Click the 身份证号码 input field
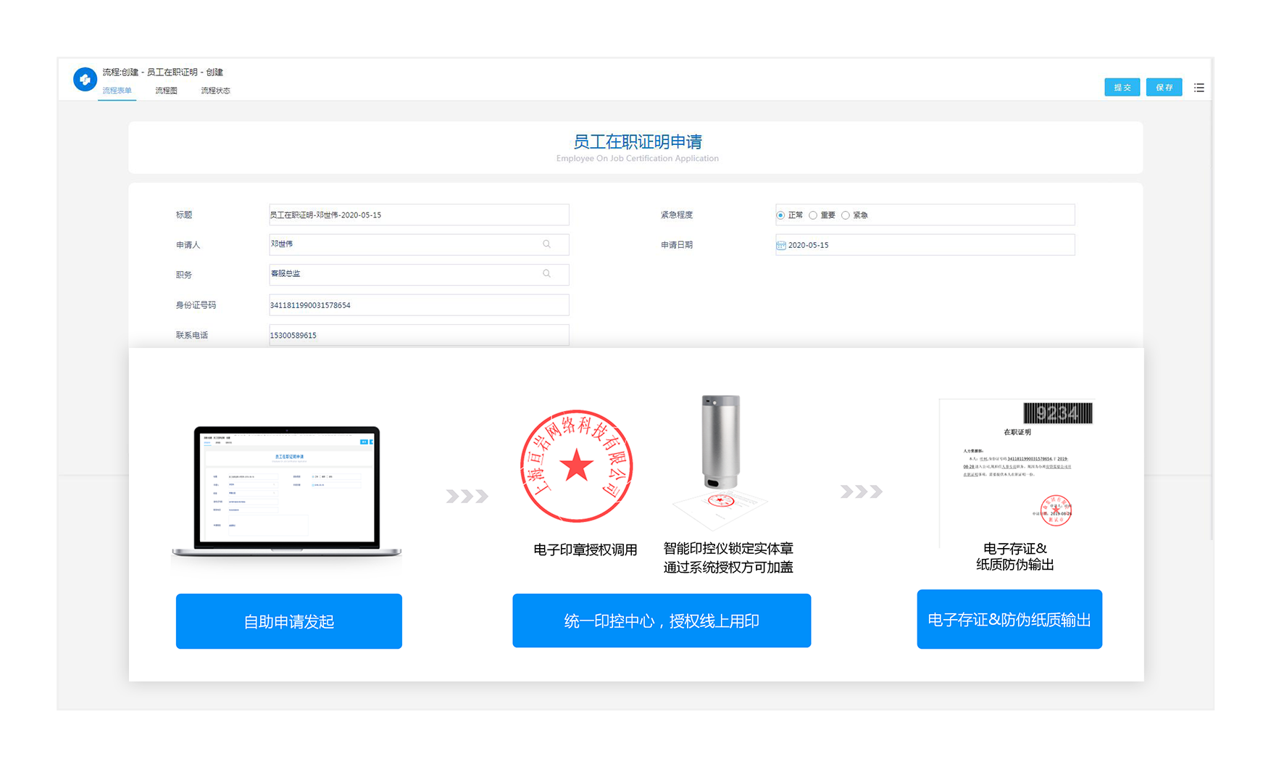1271x767 pixels. pos(419,304)
